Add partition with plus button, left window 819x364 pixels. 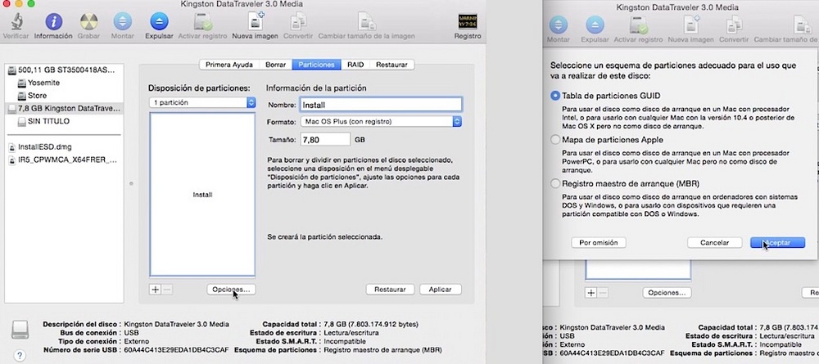point(155,290)
